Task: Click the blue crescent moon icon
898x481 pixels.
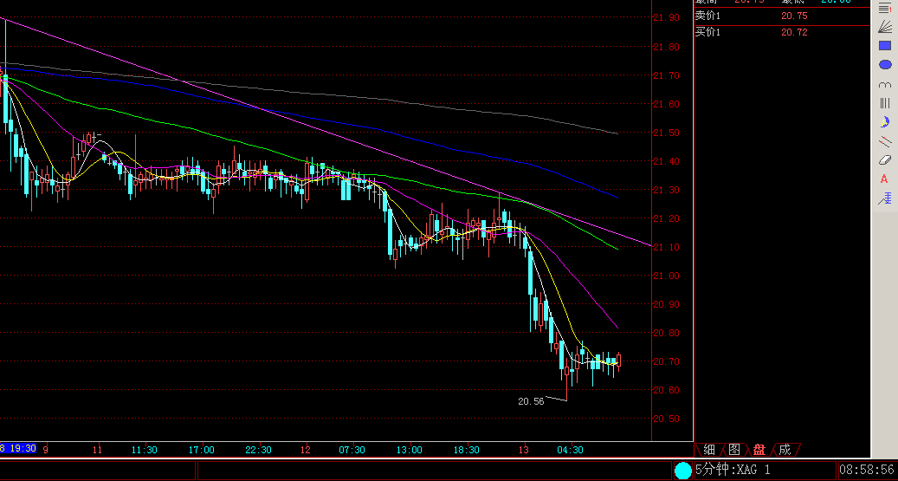Action: click(884, 122)
